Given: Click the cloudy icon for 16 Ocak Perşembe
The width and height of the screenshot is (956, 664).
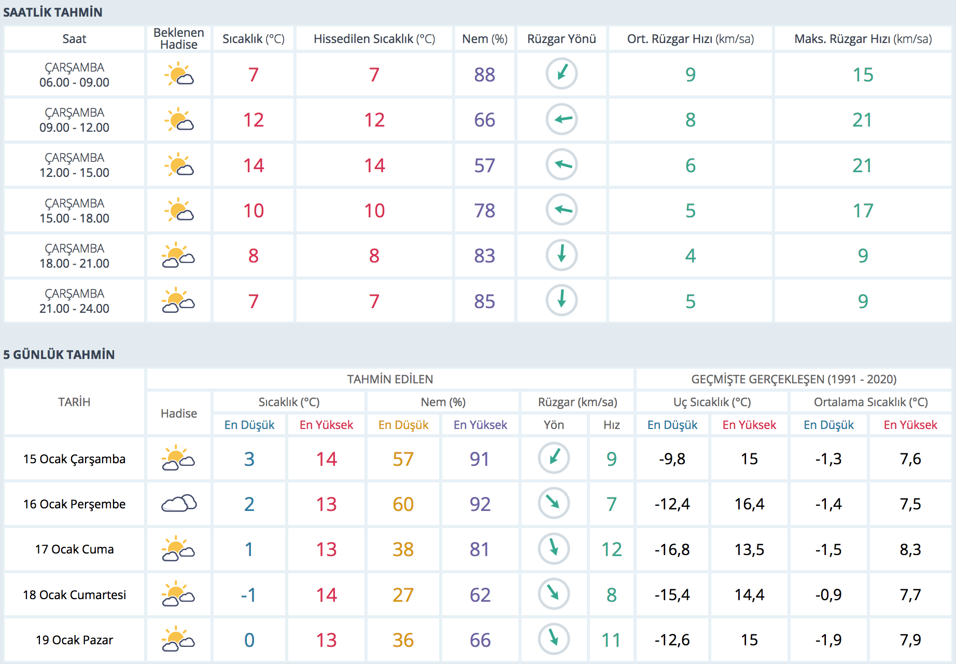Looking at the screenshot, I should coord(179,504).
